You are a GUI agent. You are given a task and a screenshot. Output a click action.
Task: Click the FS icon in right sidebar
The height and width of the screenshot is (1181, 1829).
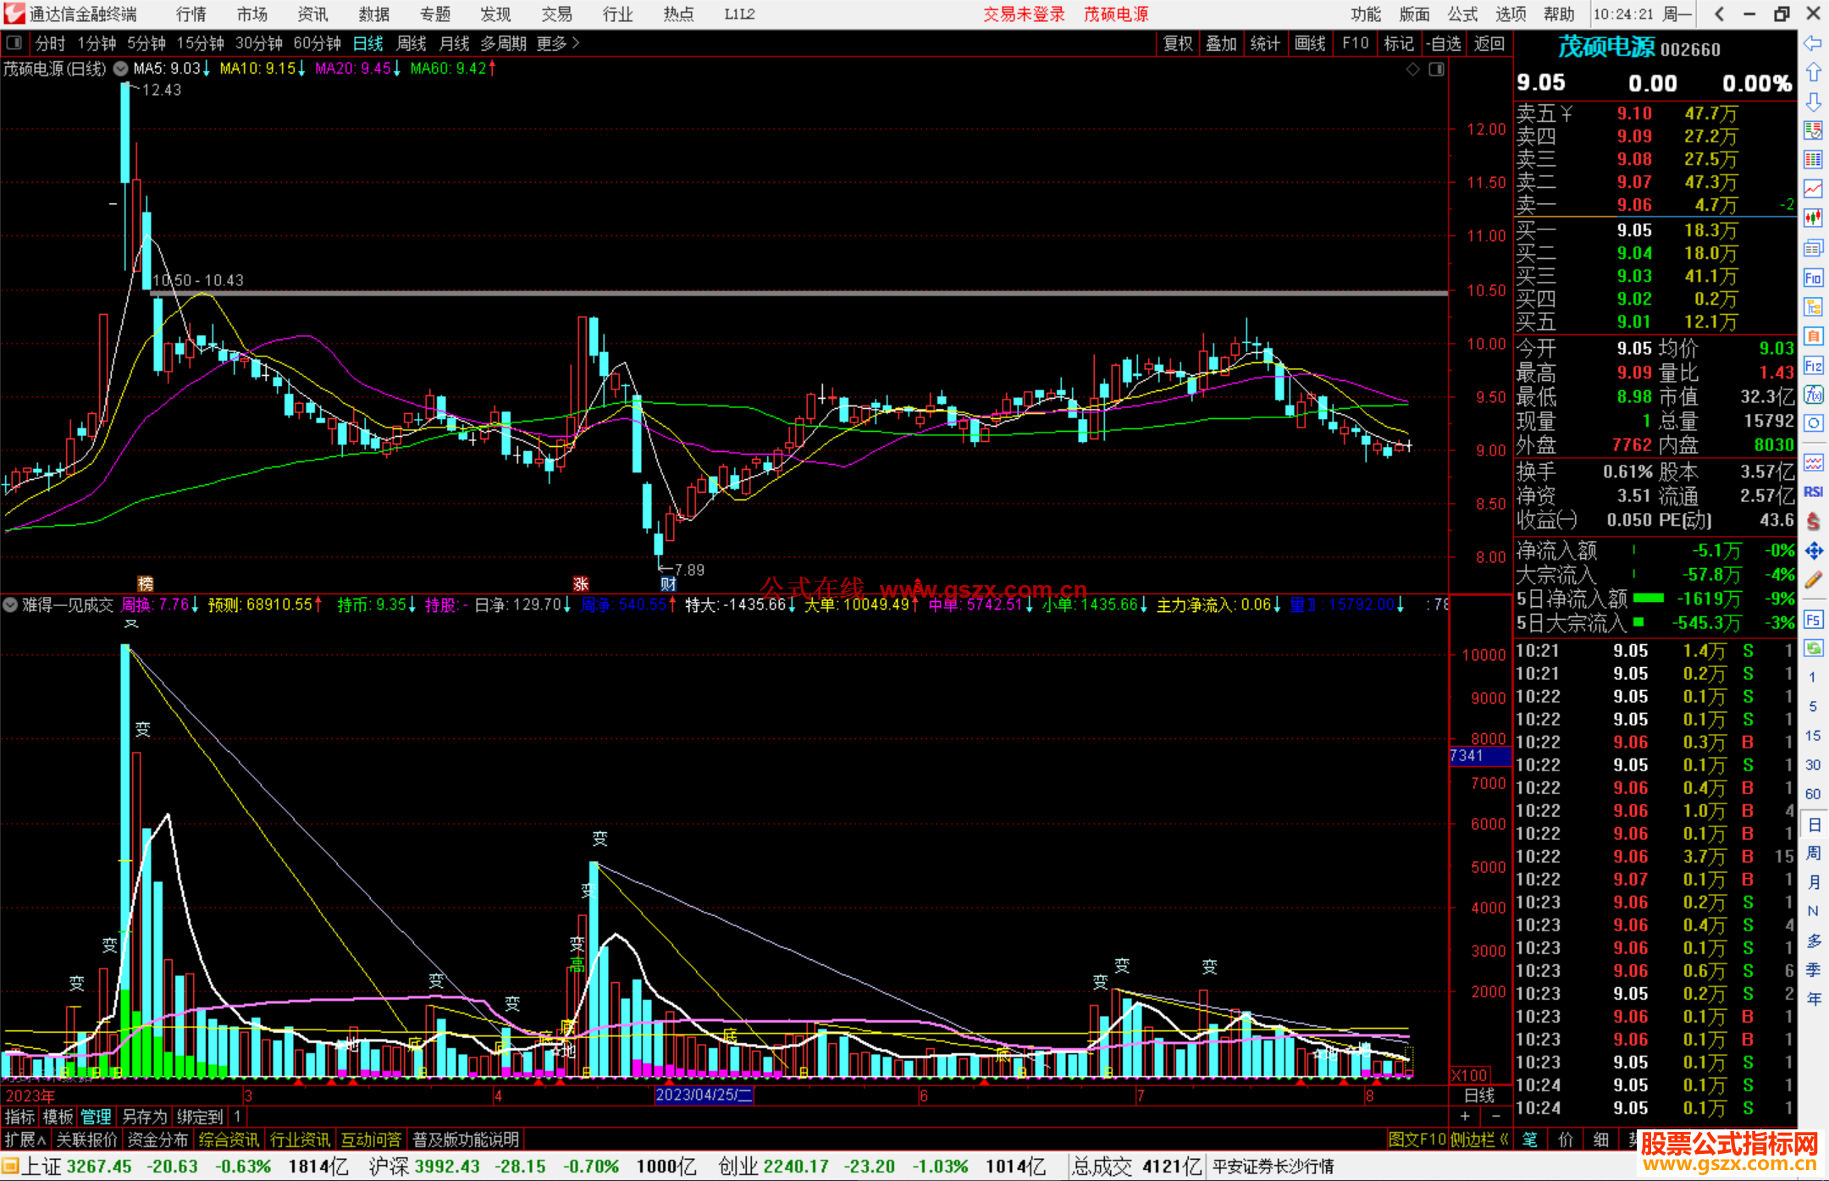[x=1813, y=619]
